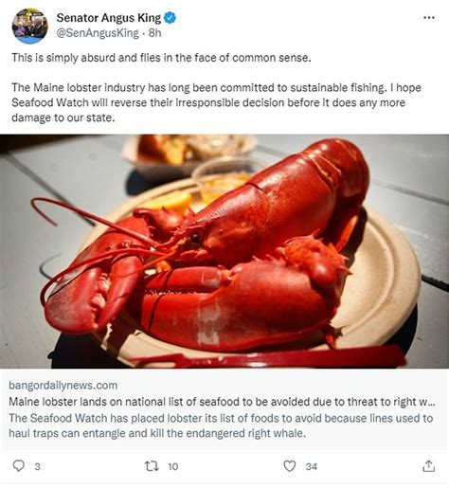The width and height of the screenshot is (449, 488).
Task: Open the share upload icon
Action: click(428, 466)
